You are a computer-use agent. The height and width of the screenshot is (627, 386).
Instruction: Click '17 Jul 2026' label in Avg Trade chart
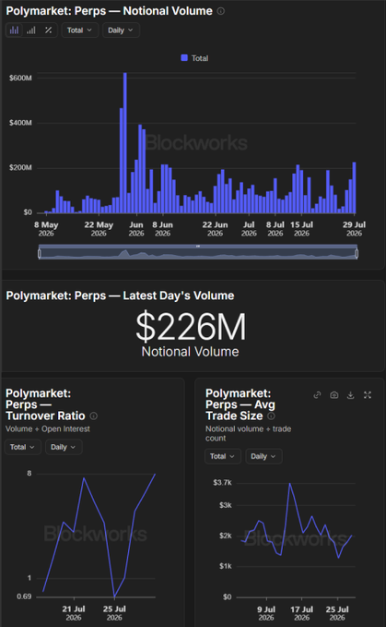(x=301, y=613)
